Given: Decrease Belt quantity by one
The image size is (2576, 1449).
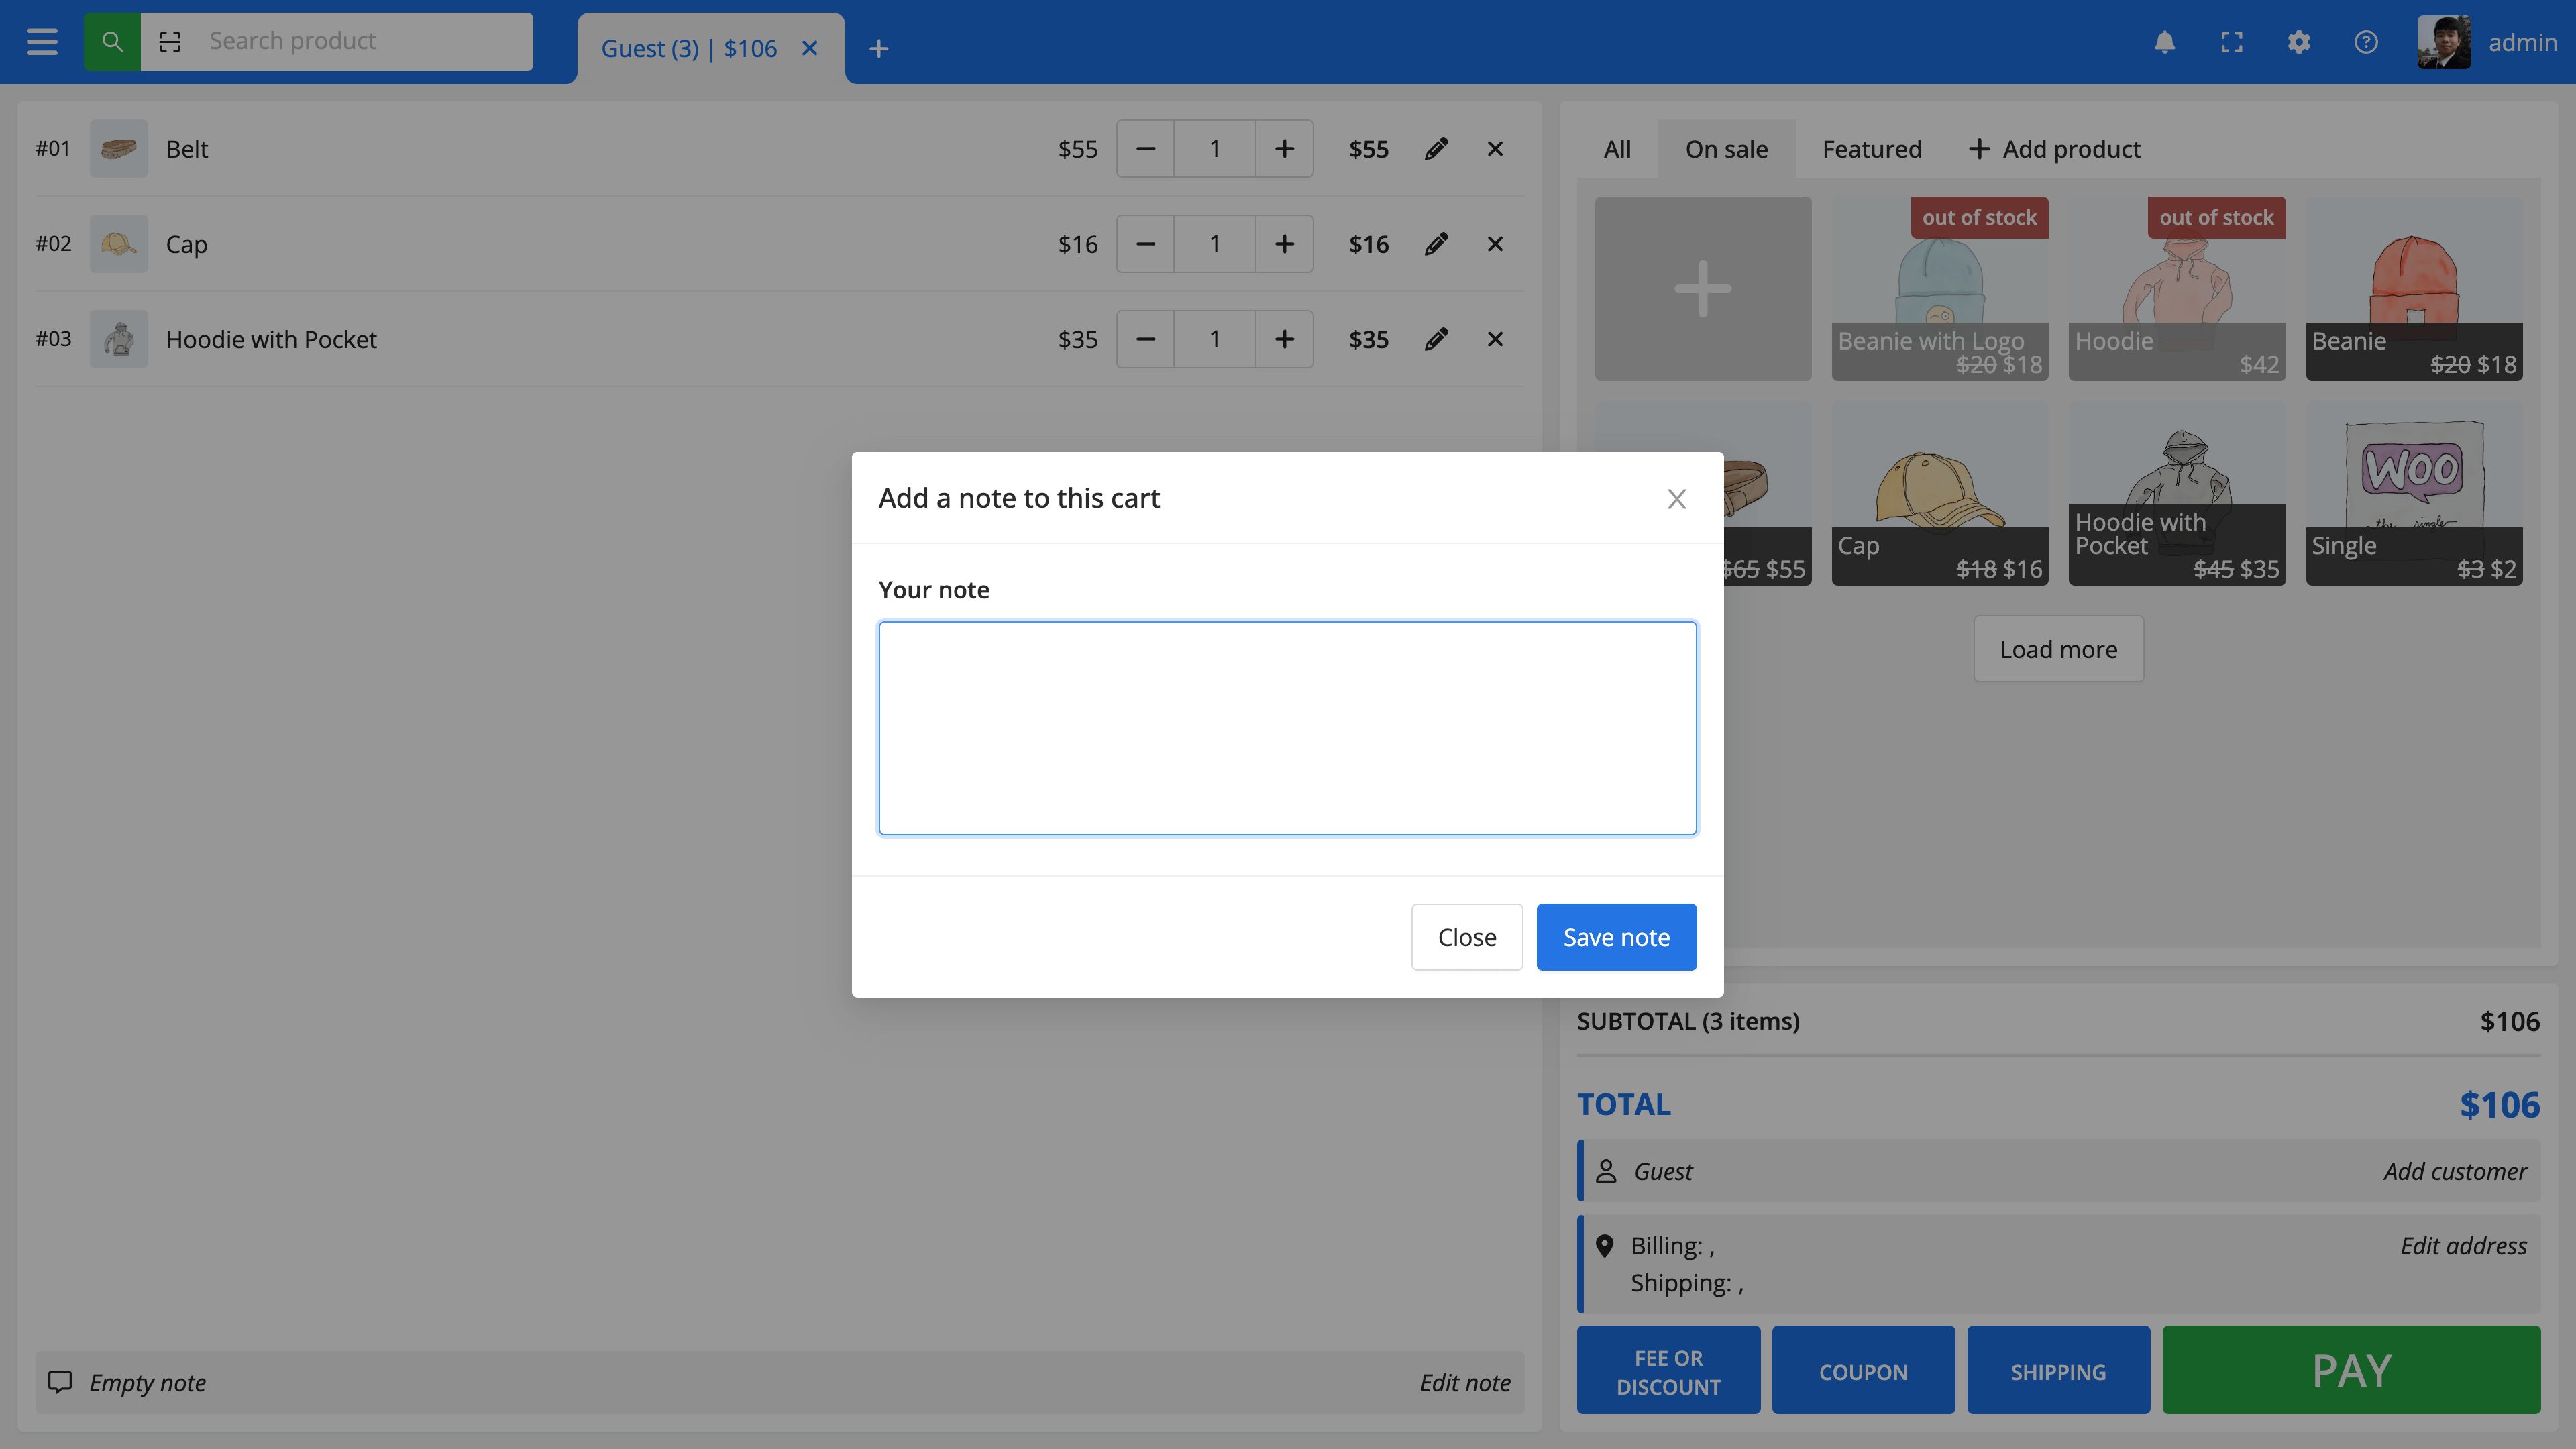Looking at the screenshot, I should (1146, 149).
